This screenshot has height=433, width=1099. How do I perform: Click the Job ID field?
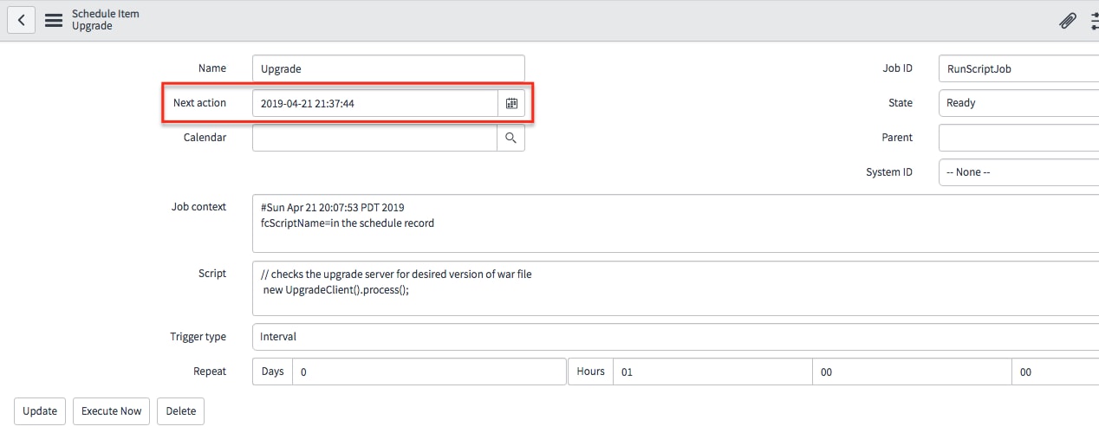click(1018, 68)
